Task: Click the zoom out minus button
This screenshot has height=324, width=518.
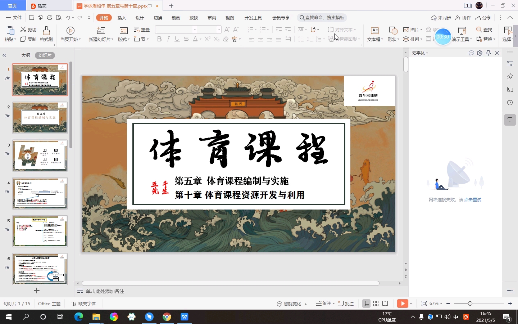Action: [x=448, y=303]
